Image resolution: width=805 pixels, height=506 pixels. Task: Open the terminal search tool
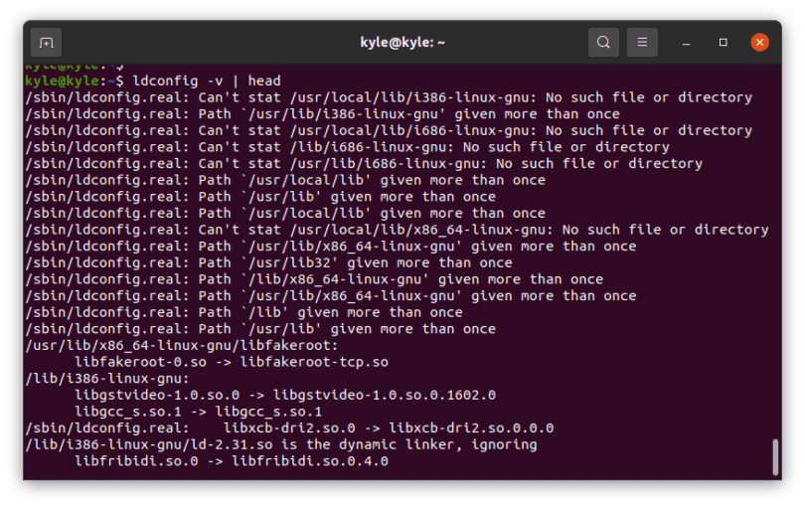(603, 42)
